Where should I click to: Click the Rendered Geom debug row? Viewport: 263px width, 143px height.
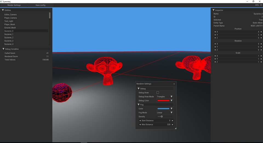pyautogui.click(x=27, y=56)
